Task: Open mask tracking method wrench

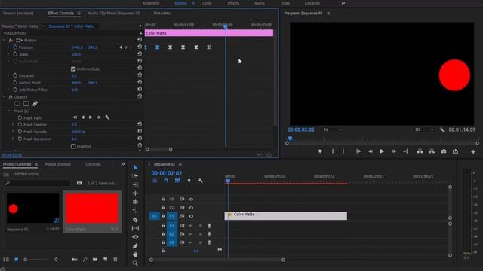Action: [x=107, y=117]
